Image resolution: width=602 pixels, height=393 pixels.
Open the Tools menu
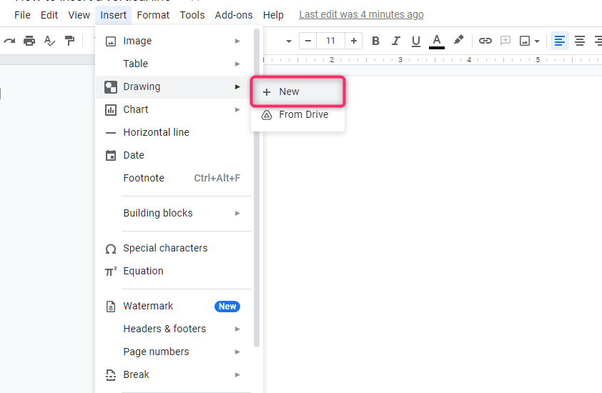pos(192,15)
